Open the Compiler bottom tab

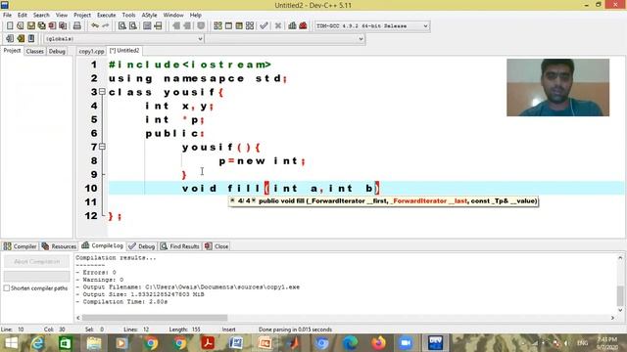[20, 246]
